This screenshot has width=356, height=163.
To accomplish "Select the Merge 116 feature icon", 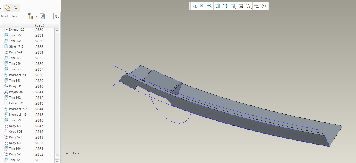I will coord(6,86).
